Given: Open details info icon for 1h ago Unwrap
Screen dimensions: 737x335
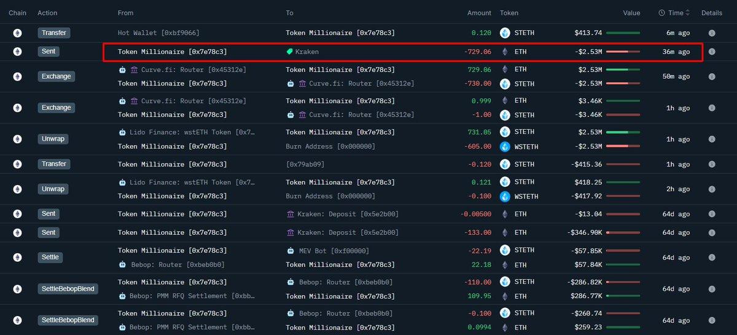Looking at the screenshot, I should point(712,140).
